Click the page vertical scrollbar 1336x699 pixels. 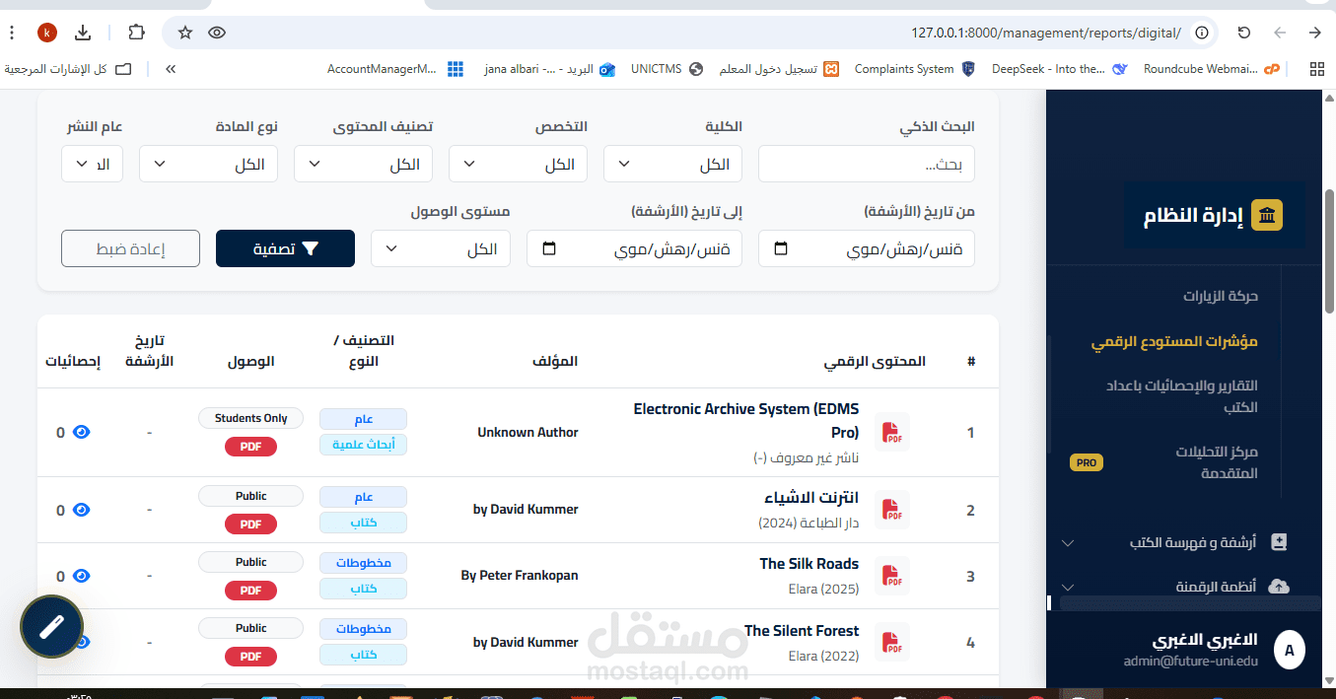click(1329, 251)
